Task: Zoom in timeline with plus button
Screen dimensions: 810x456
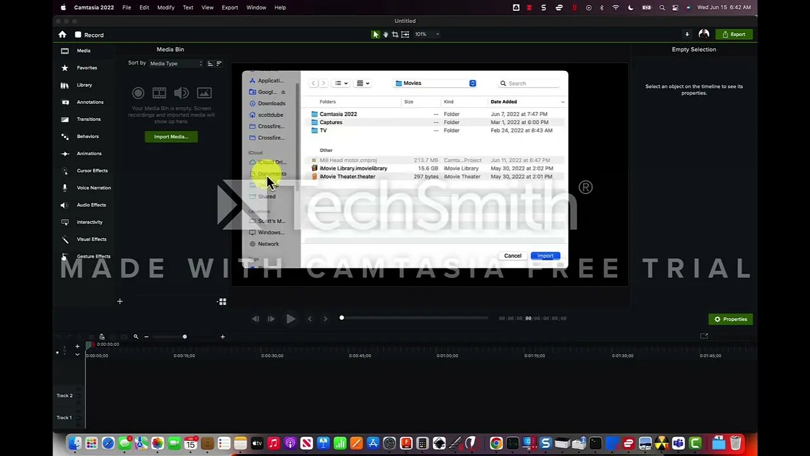Action: [x=222, y=337]
